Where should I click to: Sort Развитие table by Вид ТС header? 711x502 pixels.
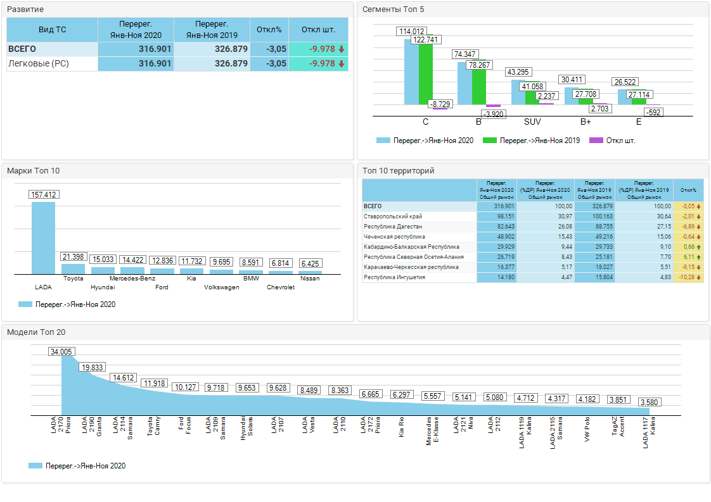[x=52, y=30]
